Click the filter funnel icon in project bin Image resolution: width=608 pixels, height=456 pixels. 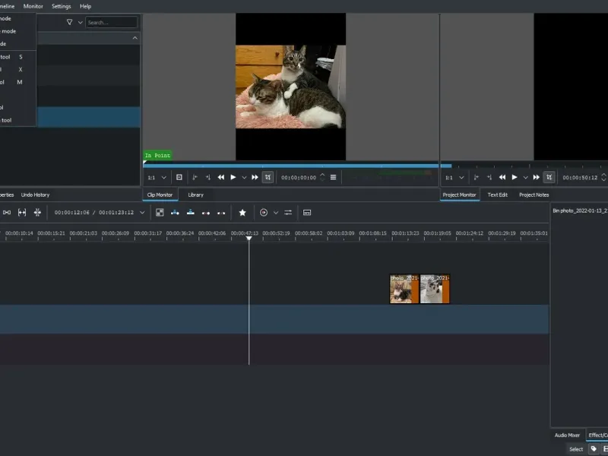[70, 23]
